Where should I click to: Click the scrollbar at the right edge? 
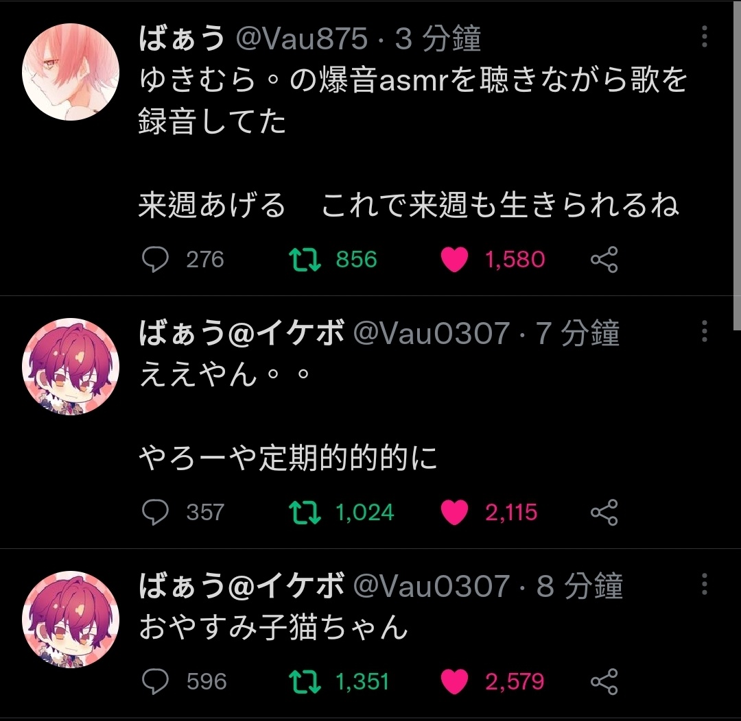point(737,165)
